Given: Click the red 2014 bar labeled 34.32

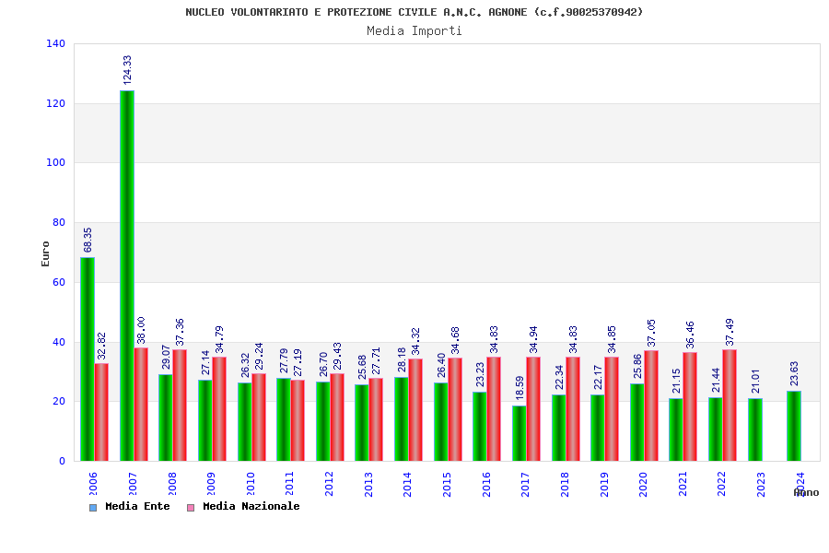Looking at the screenshot, I should click(x=415, y=410).
